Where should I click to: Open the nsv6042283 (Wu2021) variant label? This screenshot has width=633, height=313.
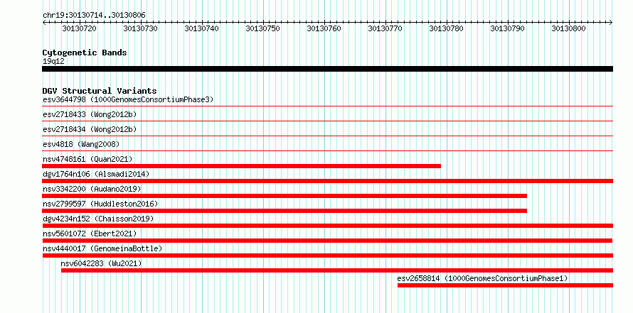(101, 263)
